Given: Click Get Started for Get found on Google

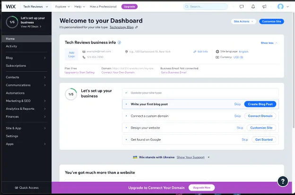Looking at the screenshot, I should (264, 139).
